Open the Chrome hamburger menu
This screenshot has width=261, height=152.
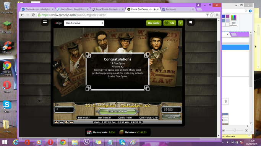(x=217, y=15)
